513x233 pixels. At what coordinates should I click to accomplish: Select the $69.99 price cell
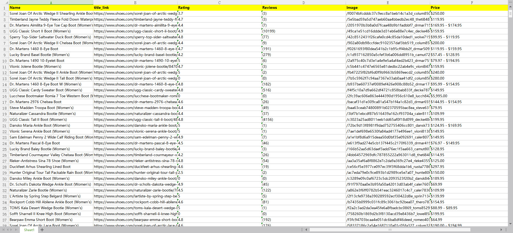tap(469, 185)
